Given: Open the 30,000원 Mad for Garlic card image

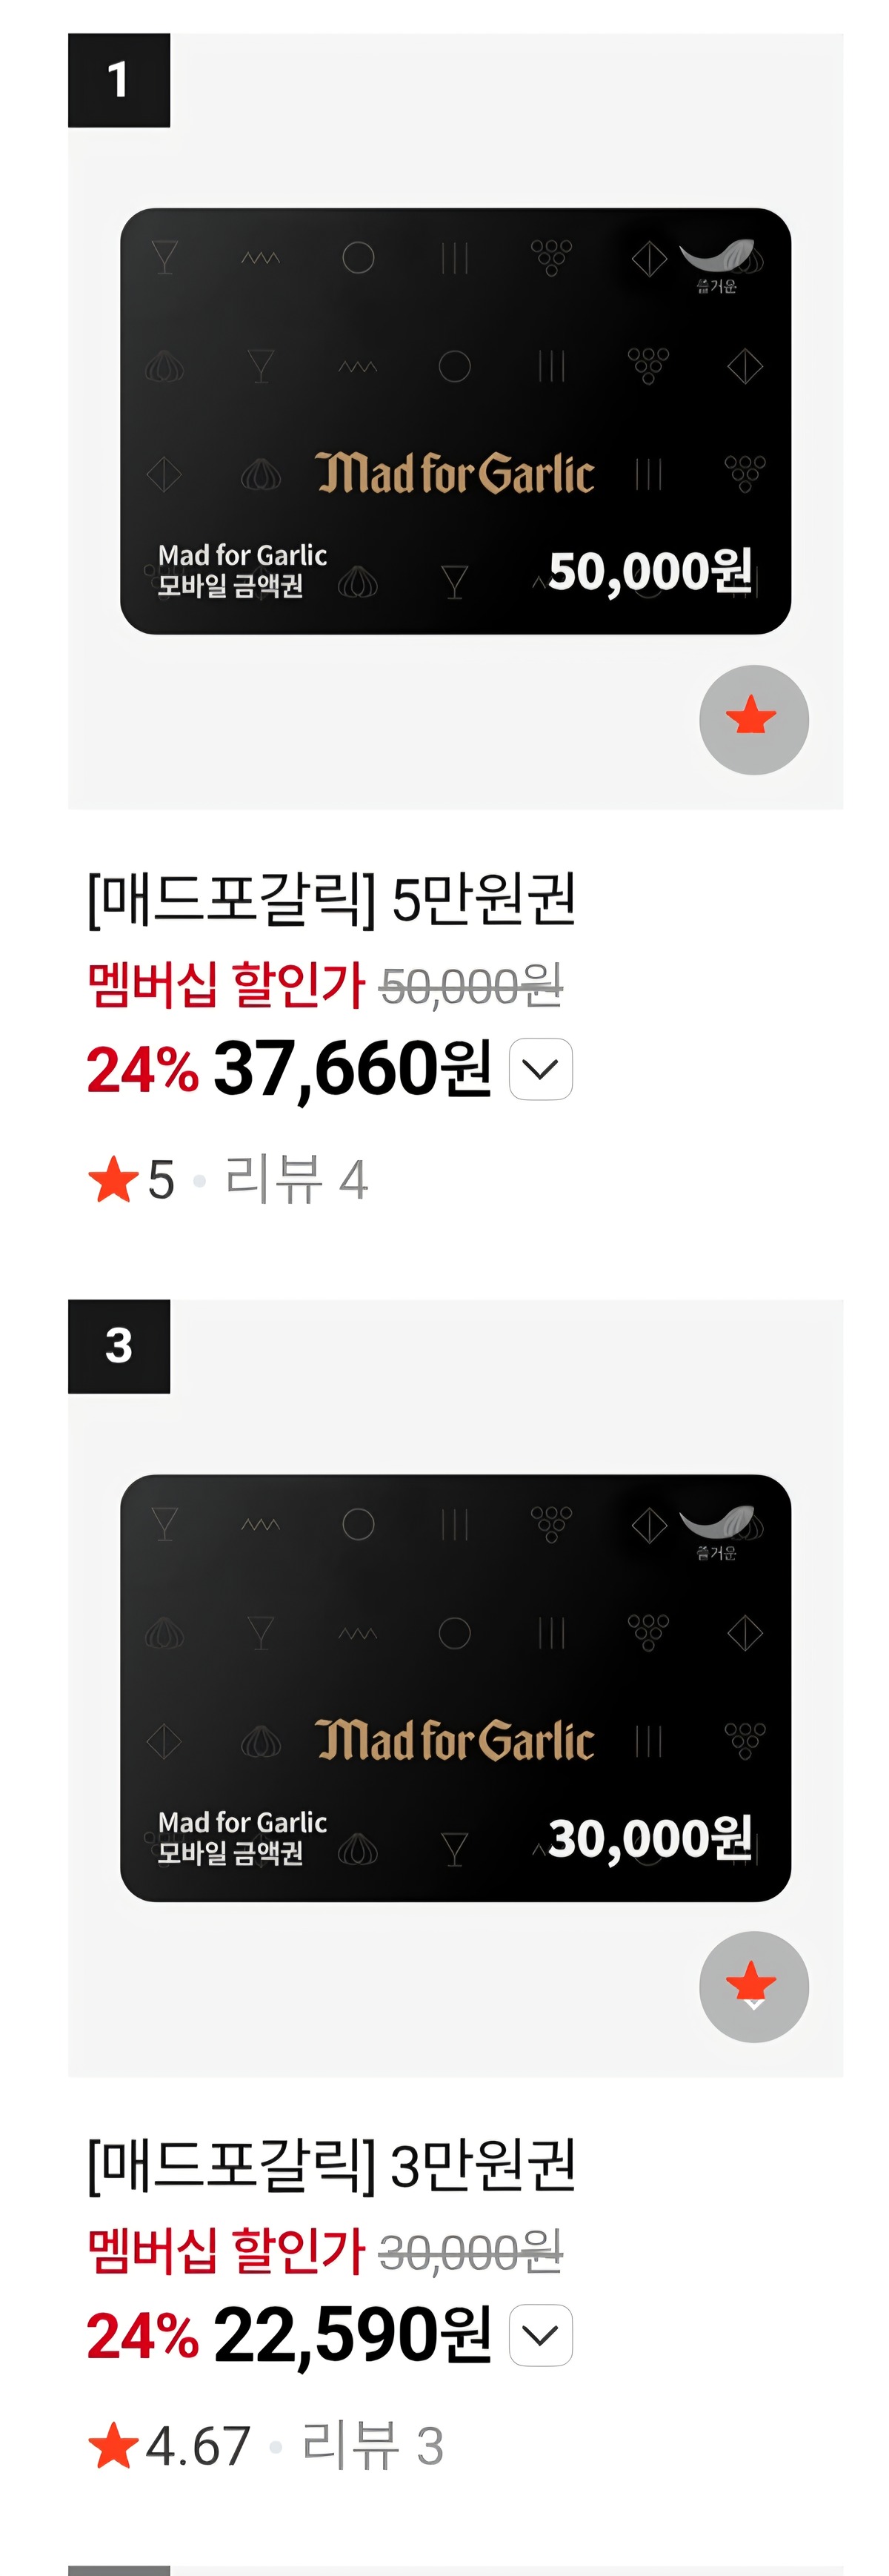Looking at the screenshot, I should (456, 1688).
